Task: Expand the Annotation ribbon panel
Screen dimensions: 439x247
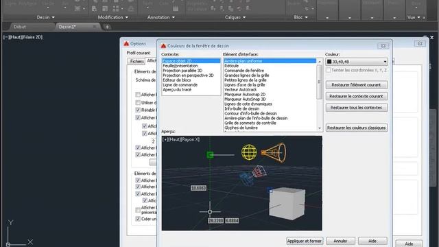Action: pyautogui.click(x=161, y=17)
